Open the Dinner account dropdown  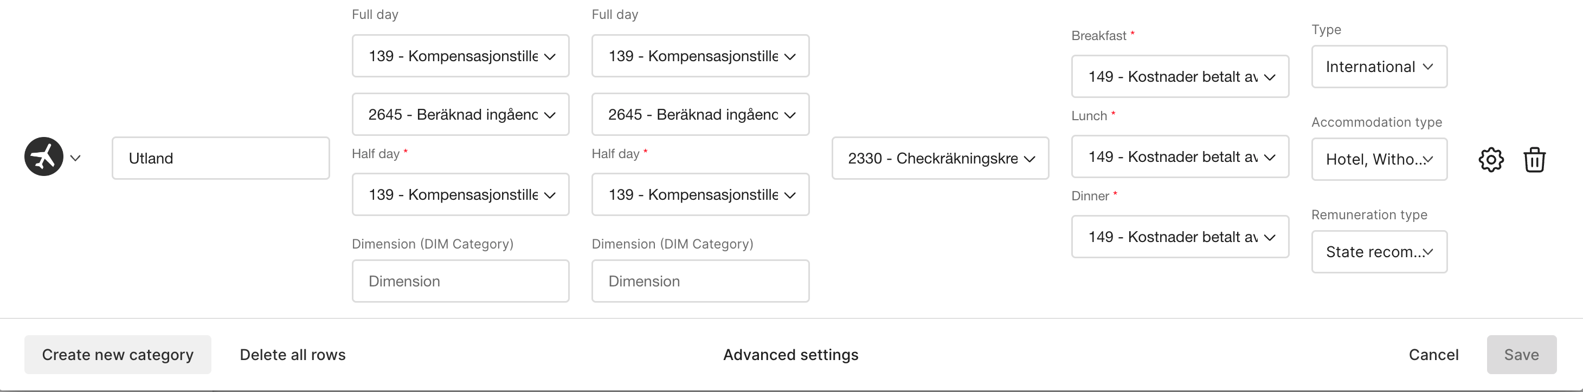tap(1179, 237)
